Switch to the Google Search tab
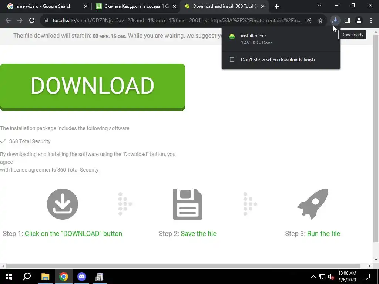The width and height of the screenshot is (379, 284). pos(44,6)
